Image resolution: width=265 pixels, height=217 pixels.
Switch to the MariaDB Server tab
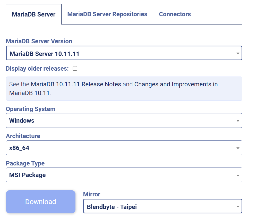click(x=34, y=14)
